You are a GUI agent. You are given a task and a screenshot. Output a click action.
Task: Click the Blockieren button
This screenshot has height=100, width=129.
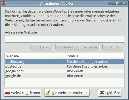click(41, 47)
